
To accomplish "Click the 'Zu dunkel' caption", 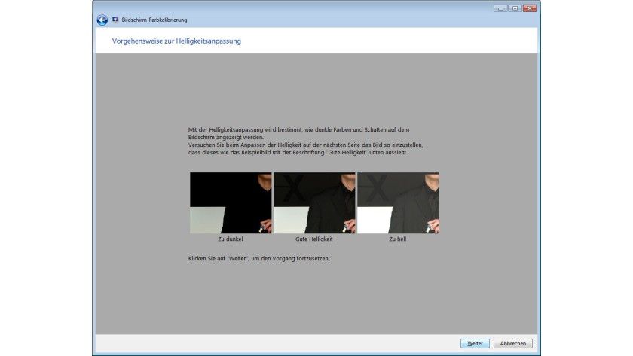I will point(231,239).
